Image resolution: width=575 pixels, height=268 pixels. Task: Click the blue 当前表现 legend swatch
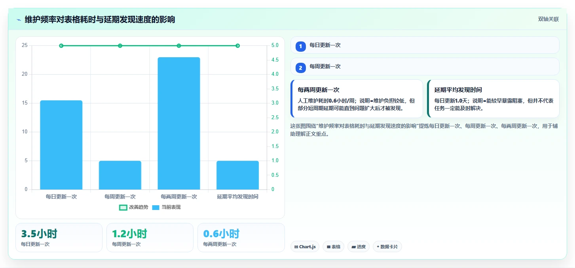pyautogui.click(x=156, y=207)
